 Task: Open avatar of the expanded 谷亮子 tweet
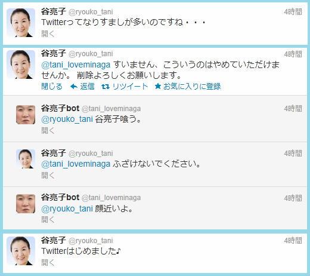click(x=21, y=65)
